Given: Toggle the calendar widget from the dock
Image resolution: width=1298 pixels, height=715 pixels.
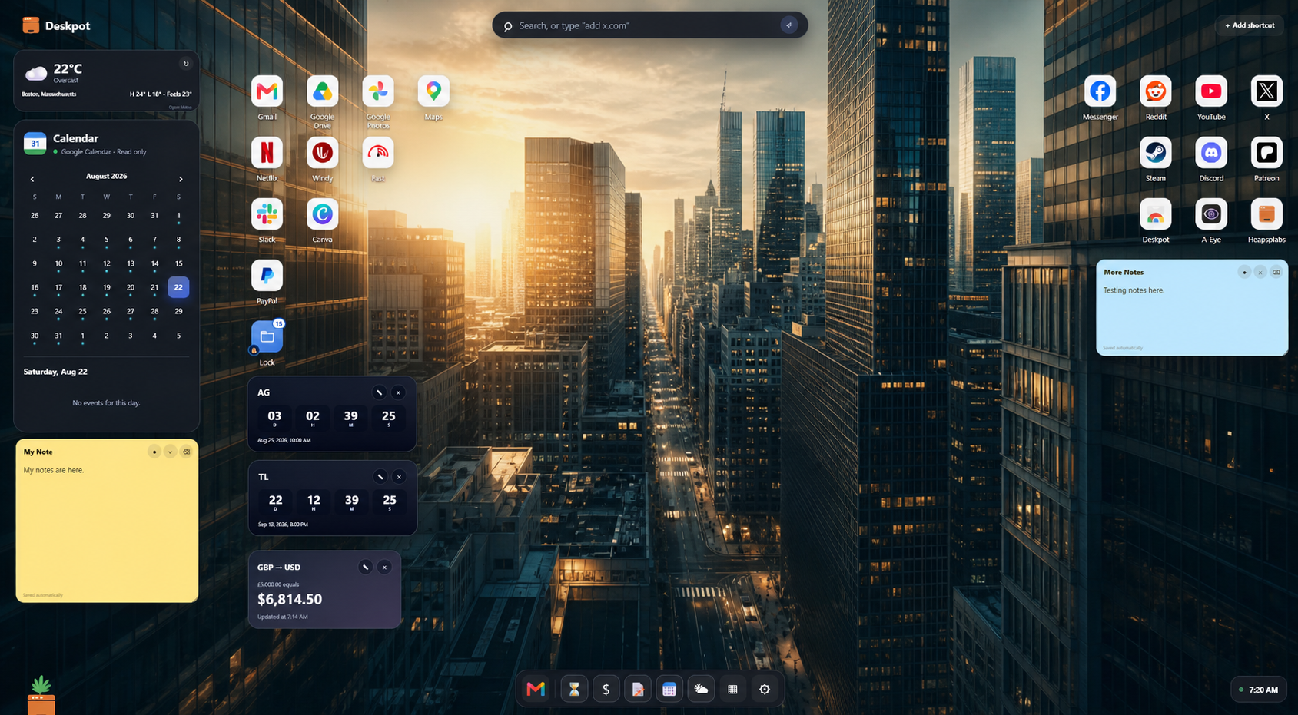Looking at the screenshot, I should click(669, 689).
